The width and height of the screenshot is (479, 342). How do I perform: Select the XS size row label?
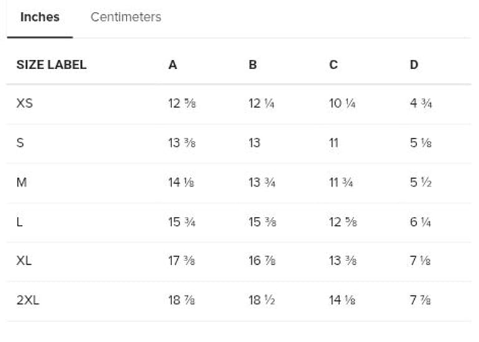point(24,103)
